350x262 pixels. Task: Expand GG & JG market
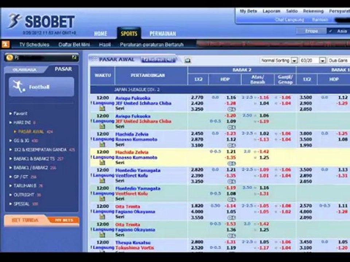[x=23, y=140]
